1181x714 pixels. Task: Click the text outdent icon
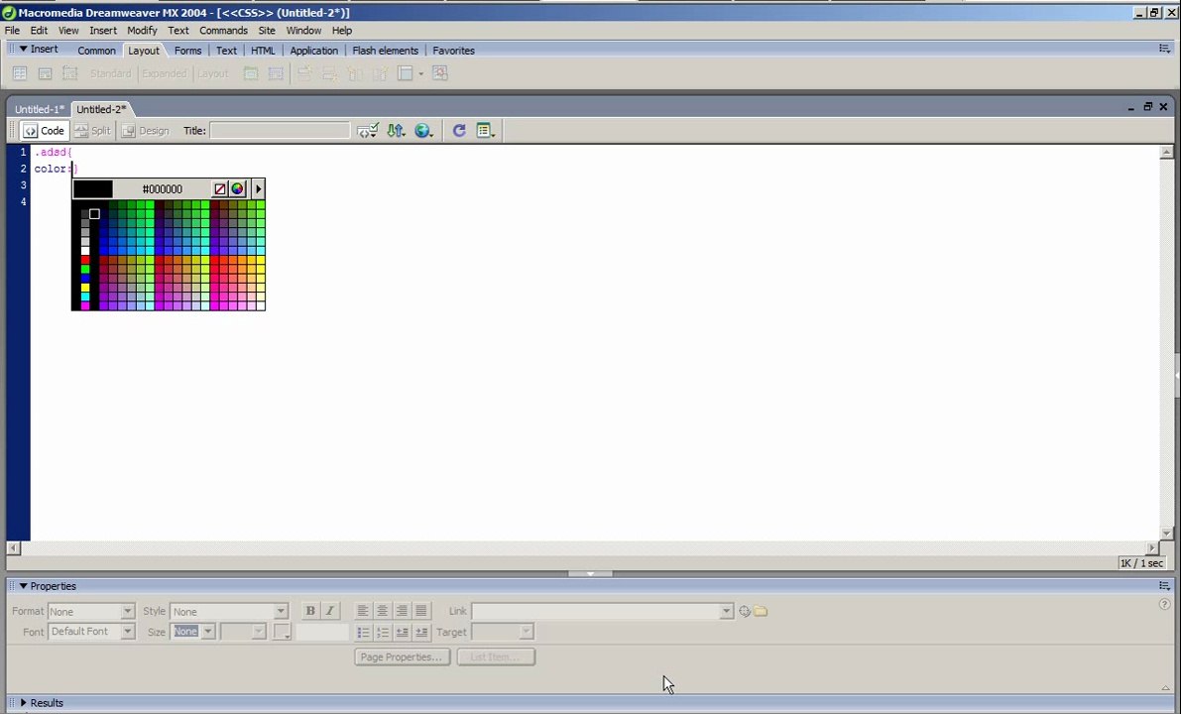point(403,632)
